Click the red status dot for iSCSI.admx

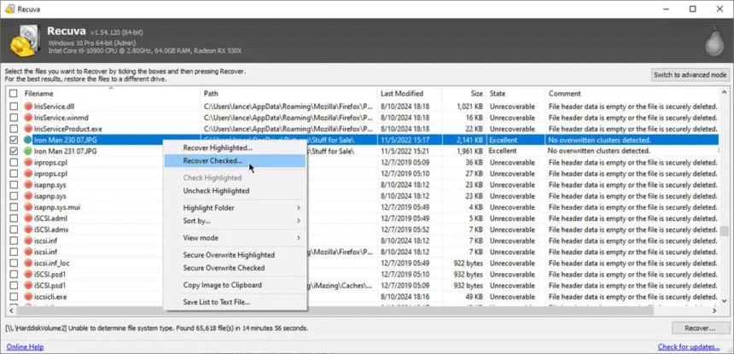(28, 229)
